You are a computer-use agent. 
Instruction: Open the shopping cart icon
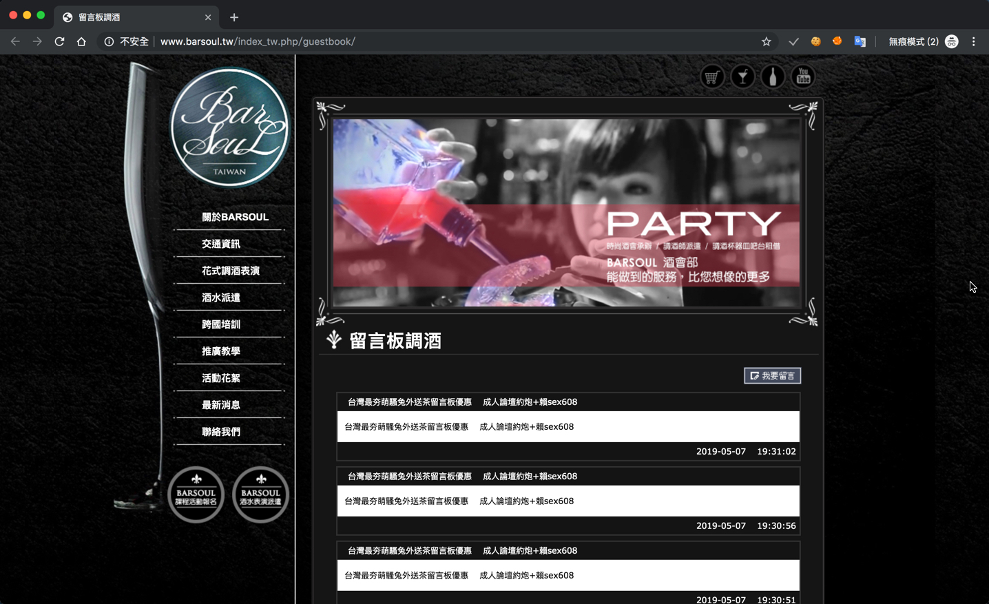pos(712,77)
